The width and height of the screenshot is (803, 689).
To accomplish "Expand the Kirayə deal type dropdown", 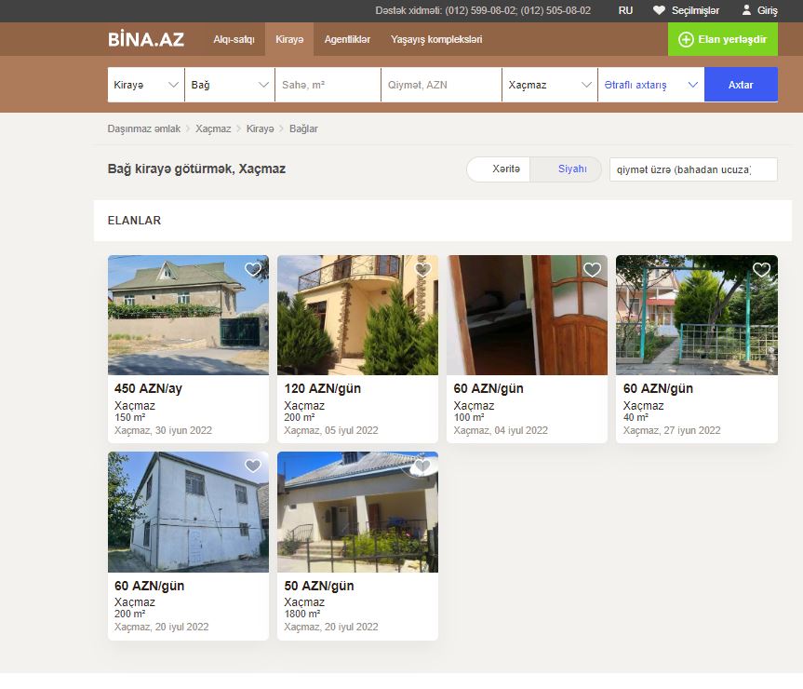I will tap(146, 85).
